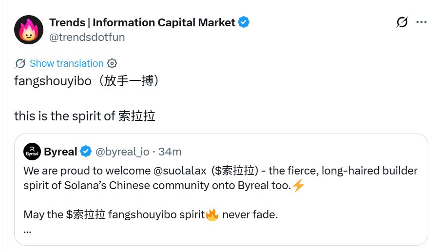This screenshot has height=250, width=440.
Task: Click the Byreal verified badge
Action: coord(86,152)
